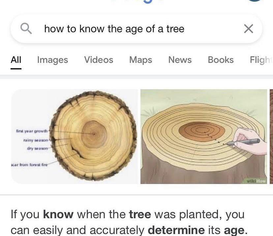The image size is (273, 236).
Task: Switch to the Images tab
Action: coord(52,60)
